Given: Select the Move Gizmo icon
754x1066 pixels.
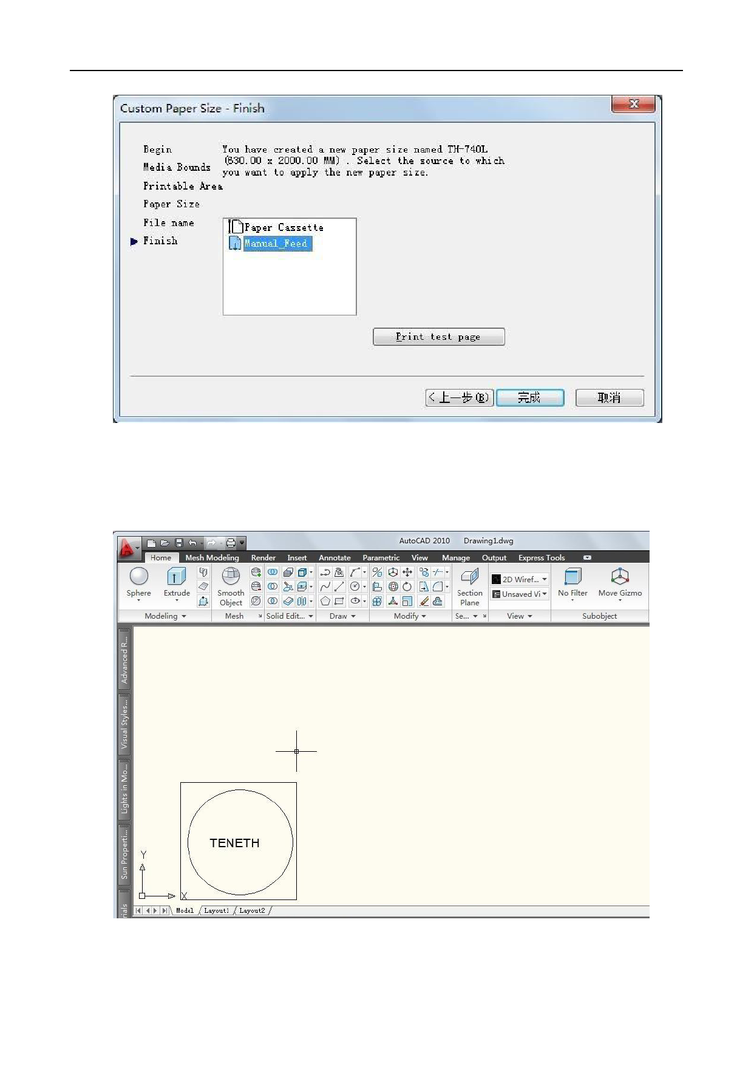Looking at the screenshot, I should point(619,577).
